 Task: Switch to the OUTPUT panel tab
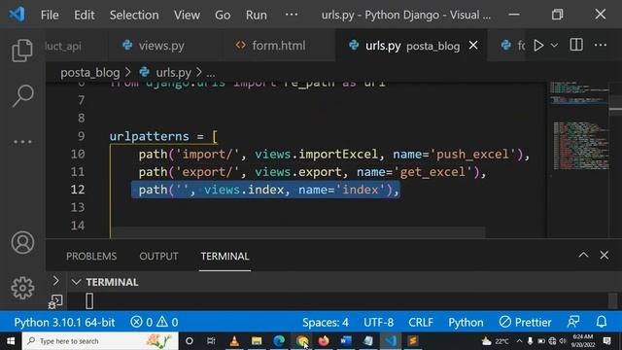pos(158,257)
